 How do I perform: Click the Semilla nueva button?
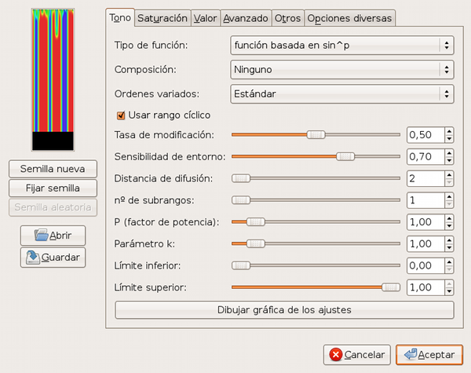point(53,169)
